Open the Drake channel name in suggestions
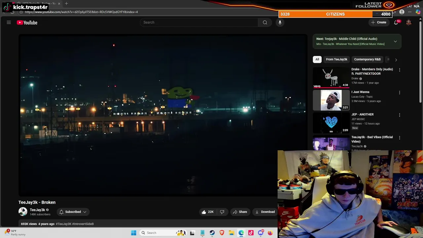Viewport: 423px width, 238px height. coord(355,78)
